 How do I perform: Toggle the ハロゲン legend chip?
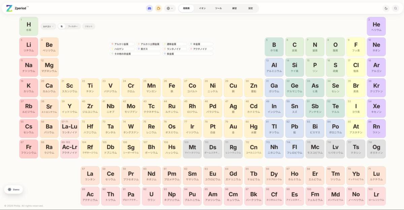tap(123, 49)
